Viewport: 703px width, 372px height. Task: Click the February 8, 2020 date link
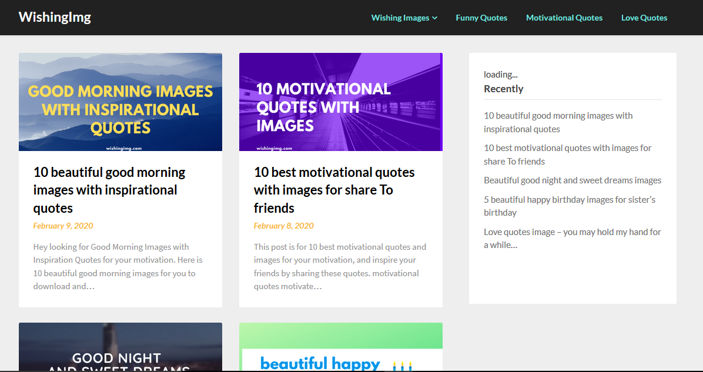tap(283, 226)
